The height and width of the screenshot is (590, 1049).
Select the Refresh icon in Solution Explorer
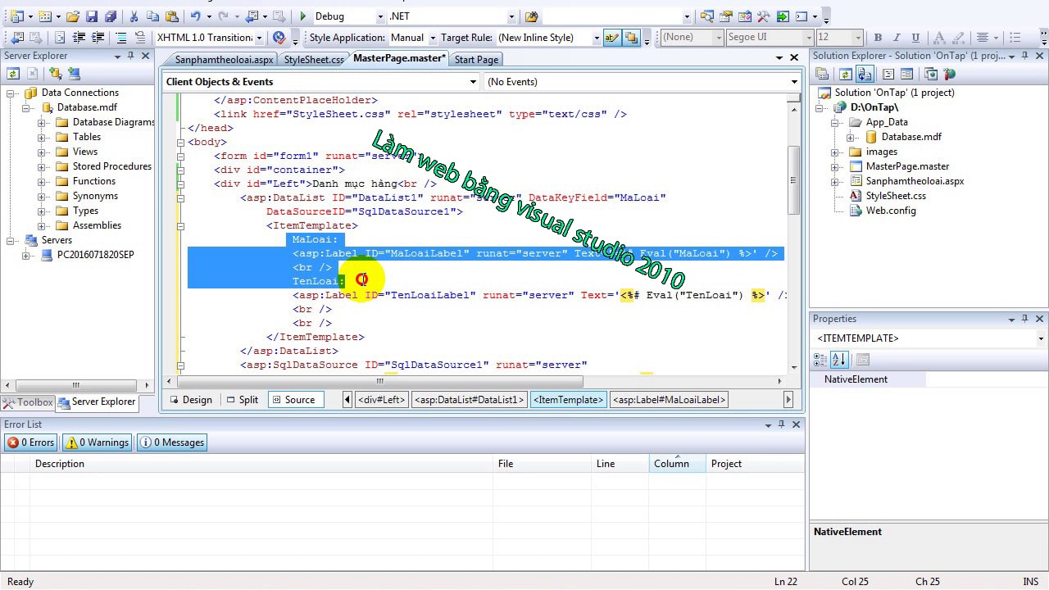point(844,74)
